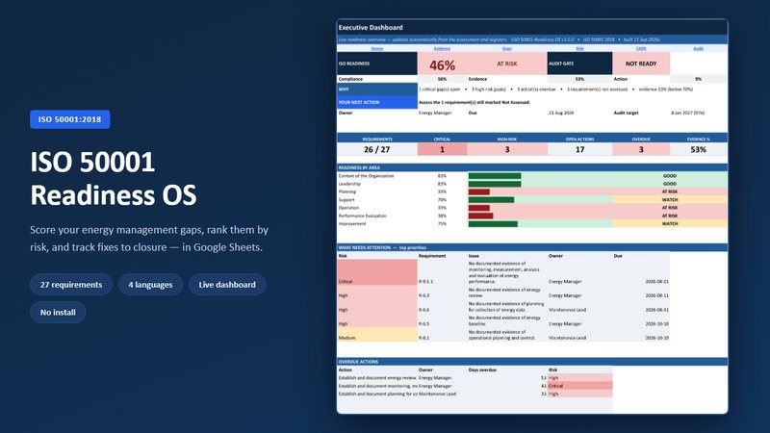Click the Open Actions value 17
The height and width of the screenshot is (433, 770).
579,150
